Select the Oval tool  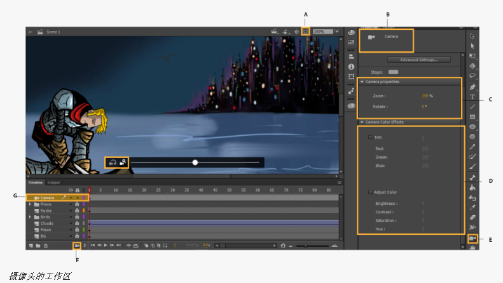point(472,127)
